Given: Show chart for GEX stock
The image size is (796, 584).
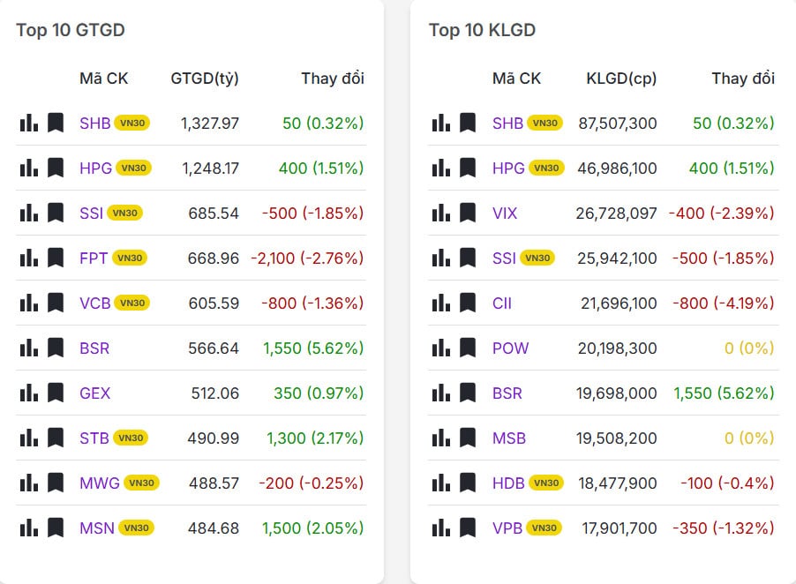Looking at the screenshot, I should (x=28, y=393).
